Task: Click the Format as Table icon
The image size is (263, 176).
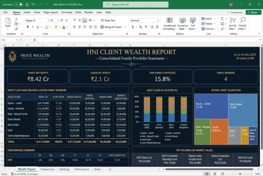Action: (x=182, y=24)
